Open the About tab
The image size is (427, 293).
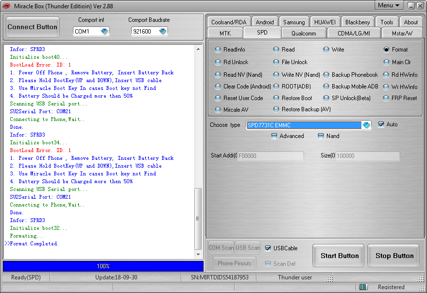coord(410,22)
